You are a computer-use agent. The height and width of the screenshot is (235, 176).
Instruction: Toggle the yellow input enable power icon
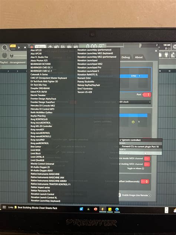coord(133,122)
